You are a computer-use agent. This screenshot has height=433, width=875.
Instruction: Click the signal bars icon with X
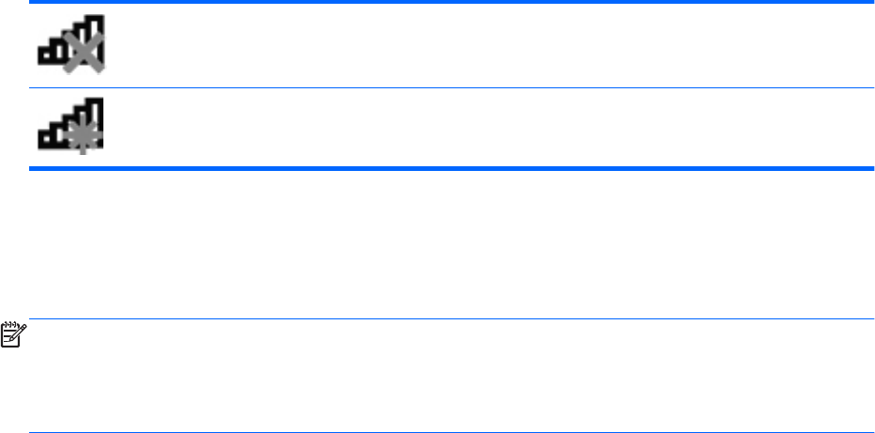pos(71,45)
